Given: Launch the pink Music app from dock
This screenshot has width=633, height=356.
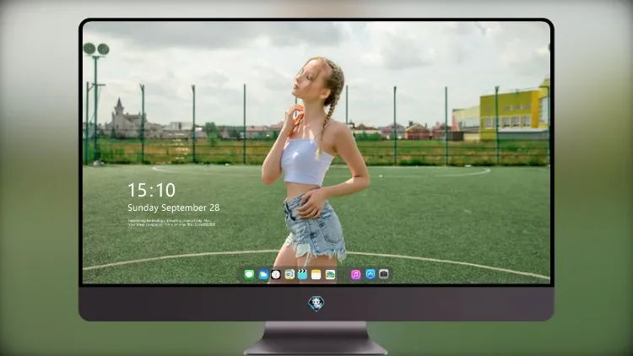Looking at the screenshot, I should [x=355, y=275].
